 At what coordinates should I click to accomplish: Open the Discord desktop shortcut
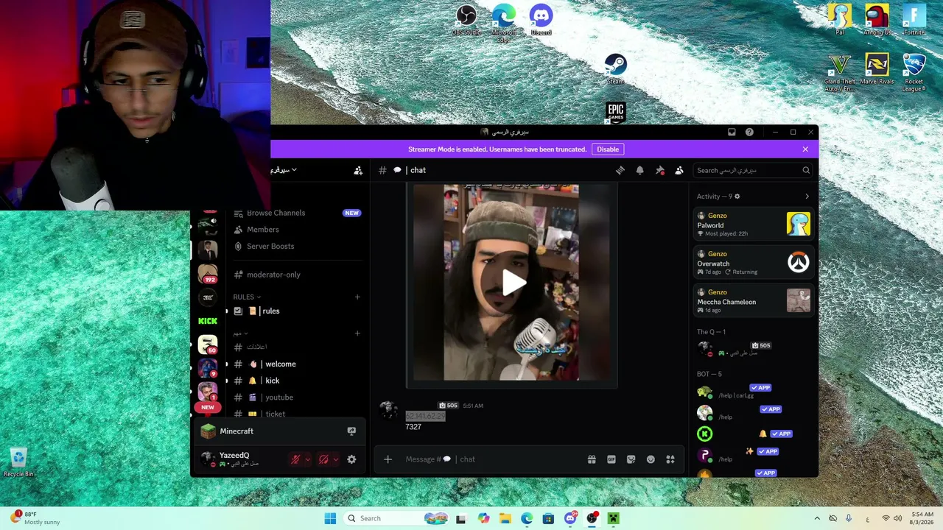tap(541, 20)
